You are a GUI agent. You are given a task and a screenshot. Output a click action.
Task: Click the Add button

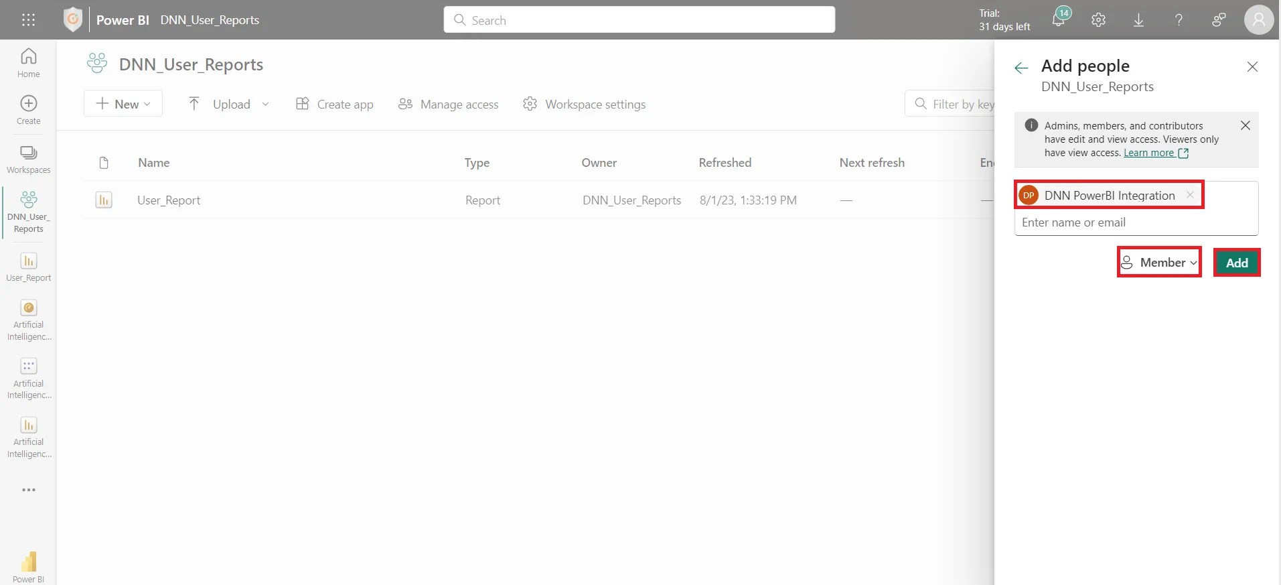[1237, 263]
